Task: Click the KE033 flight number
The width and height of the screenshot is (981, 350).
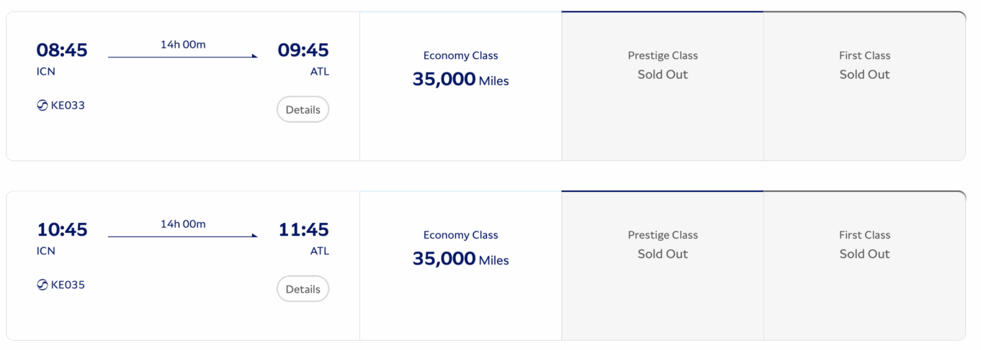Action: [68, 106]
